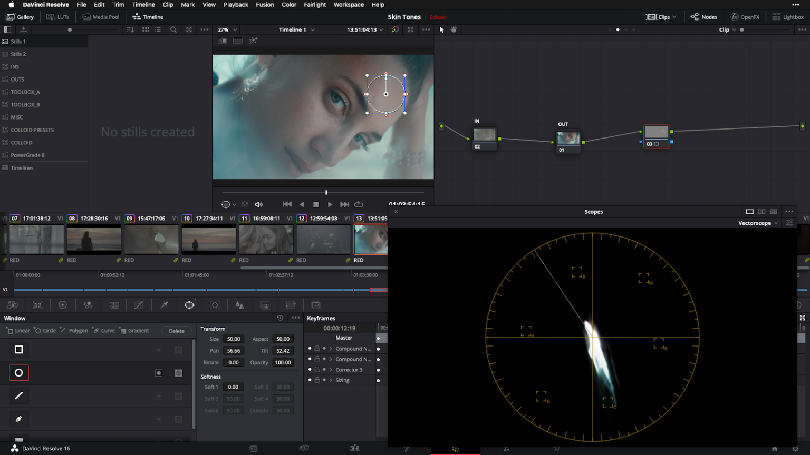Select the COLLOID PRESETS album in the gallery
The width and height of the screenshot is (810, 455).
(33, 130)
